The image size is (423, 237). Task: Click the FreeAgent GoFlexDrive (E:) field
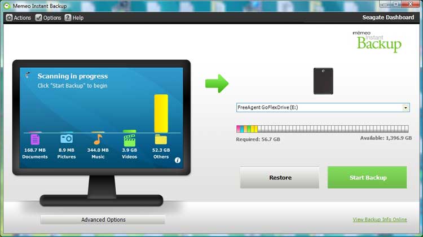(x=323, y=107)
